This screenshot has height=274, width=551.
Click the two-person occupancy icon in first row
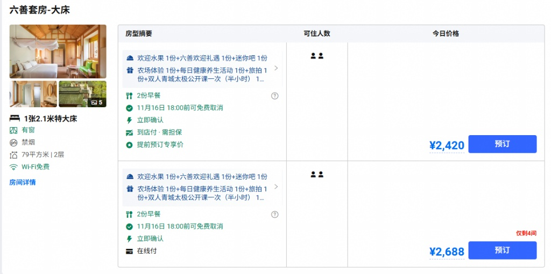(x=317, y=56)
